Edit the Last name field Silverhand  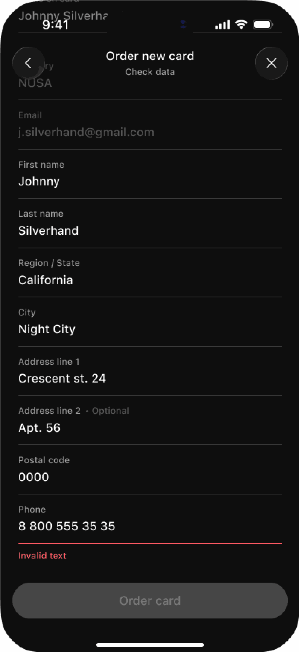coord(150,223)
